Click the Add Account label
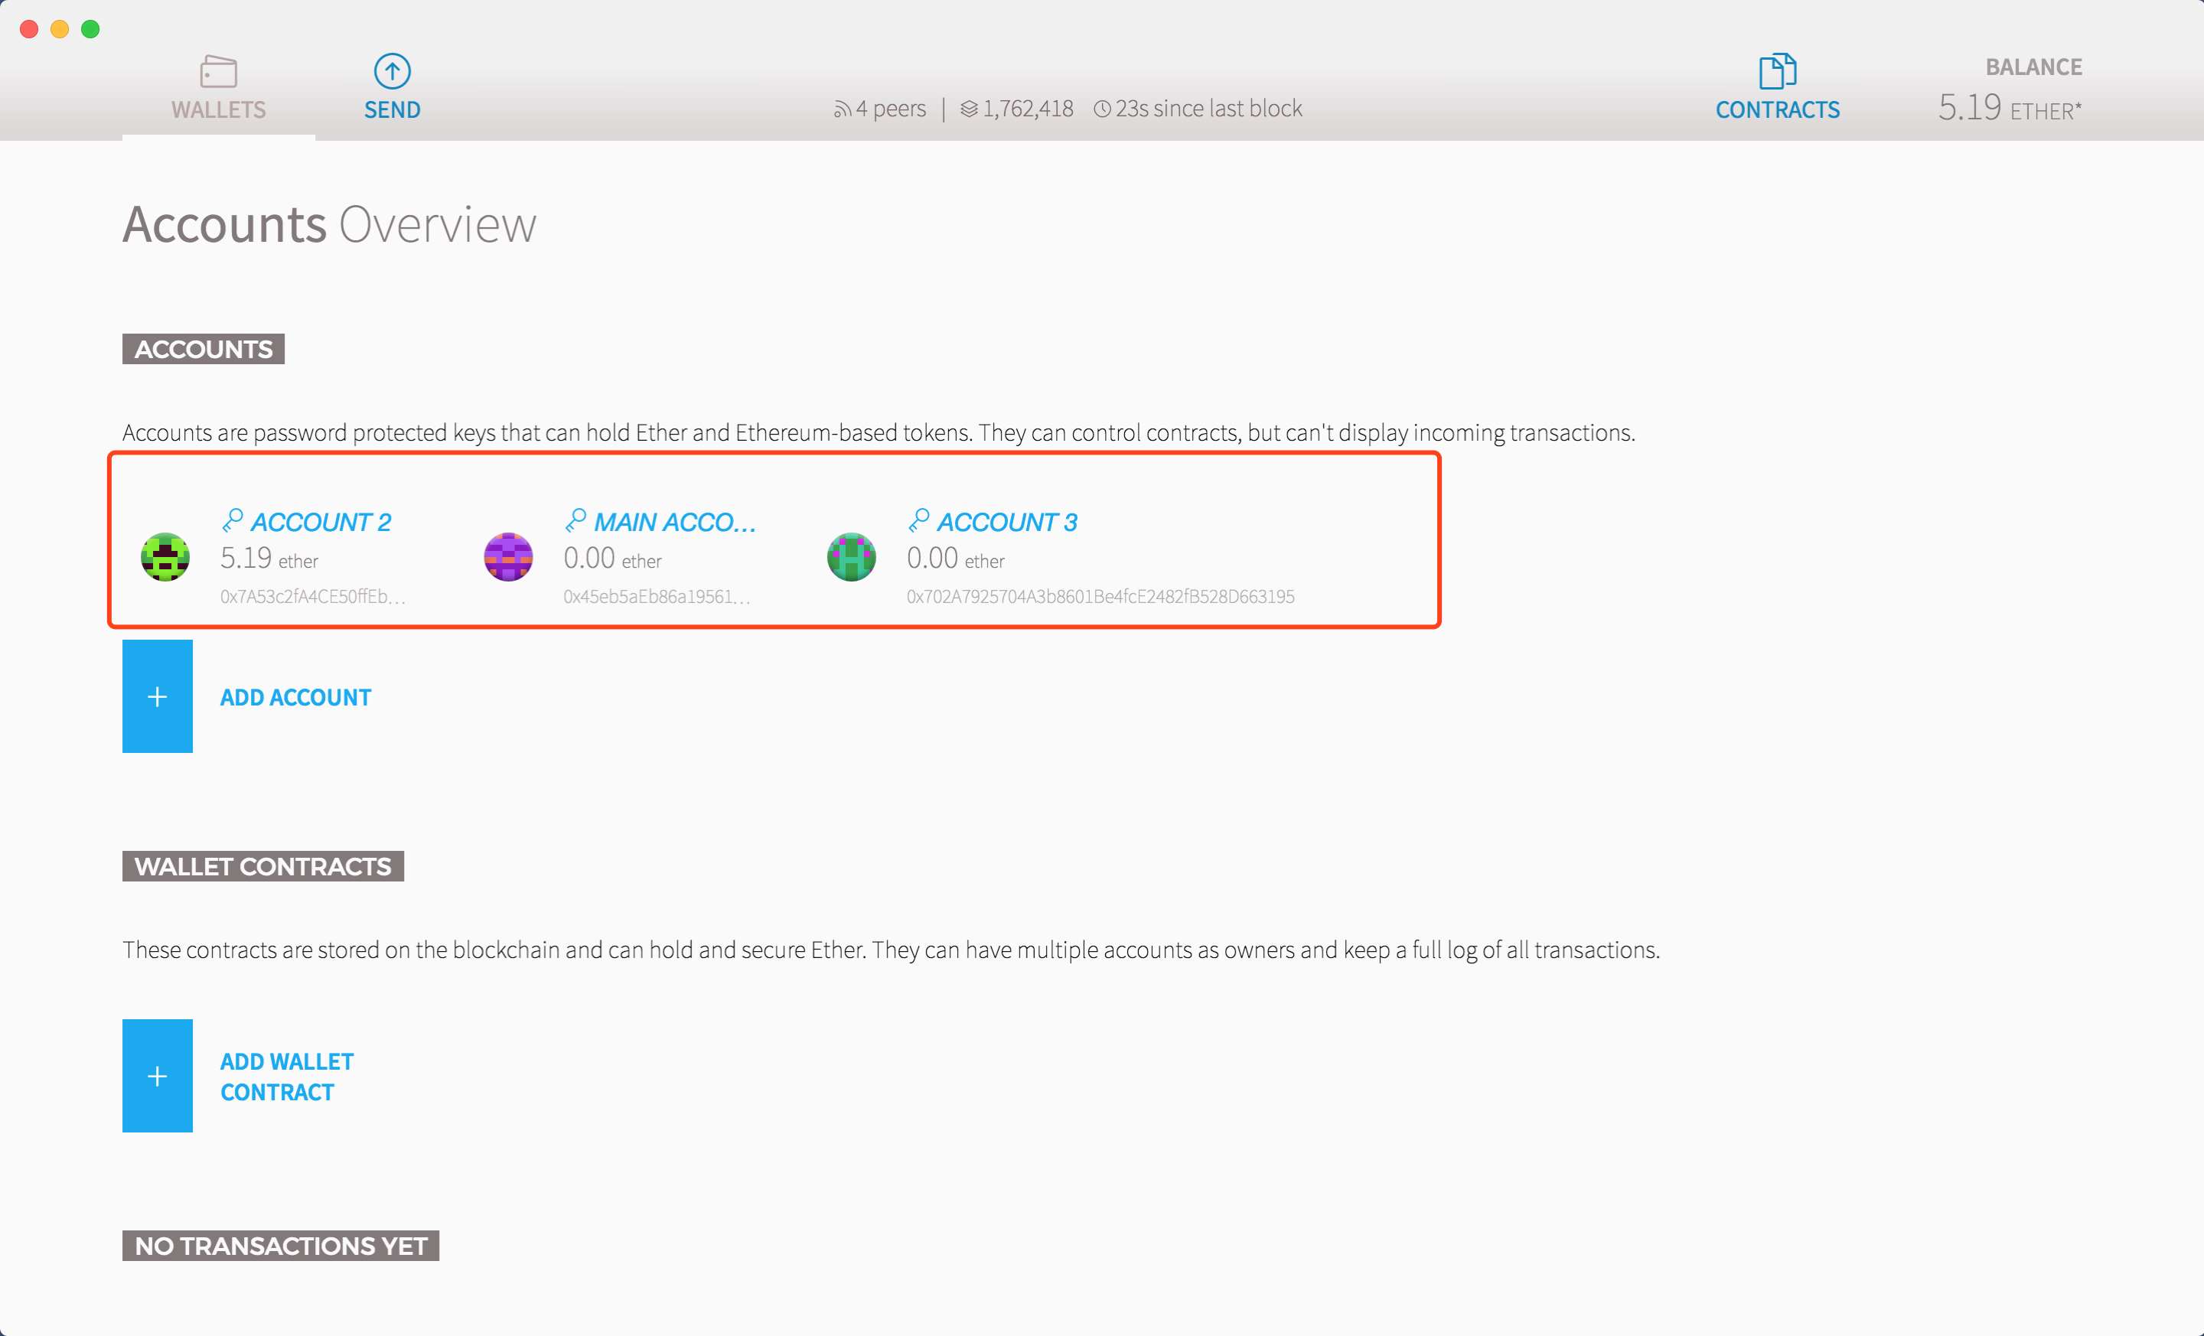The width and height of the screenshot is (2204, 1336). coord(295,698)
